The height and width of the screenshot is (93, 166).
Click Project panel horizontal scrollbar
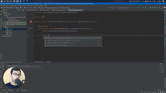12,62
